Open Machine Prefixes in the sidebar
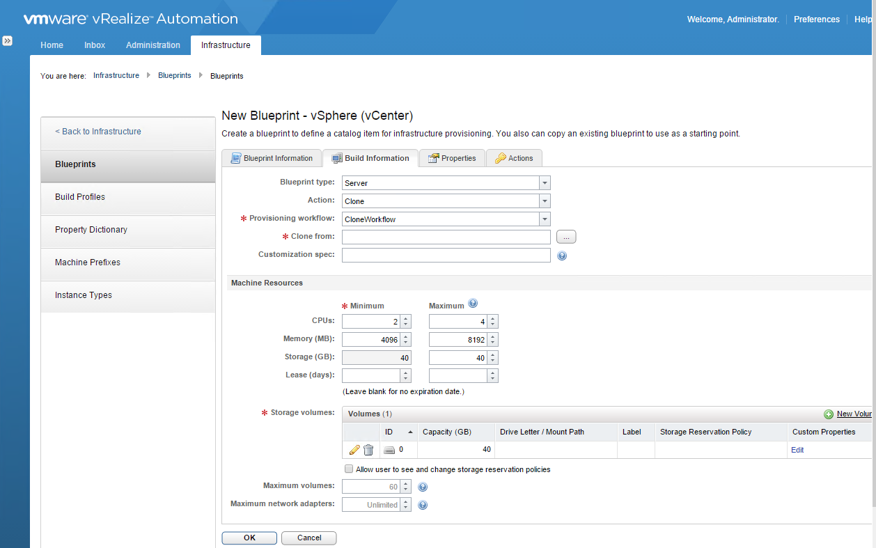876x548 pixels. pyautogui.click(x=128, y=263)
